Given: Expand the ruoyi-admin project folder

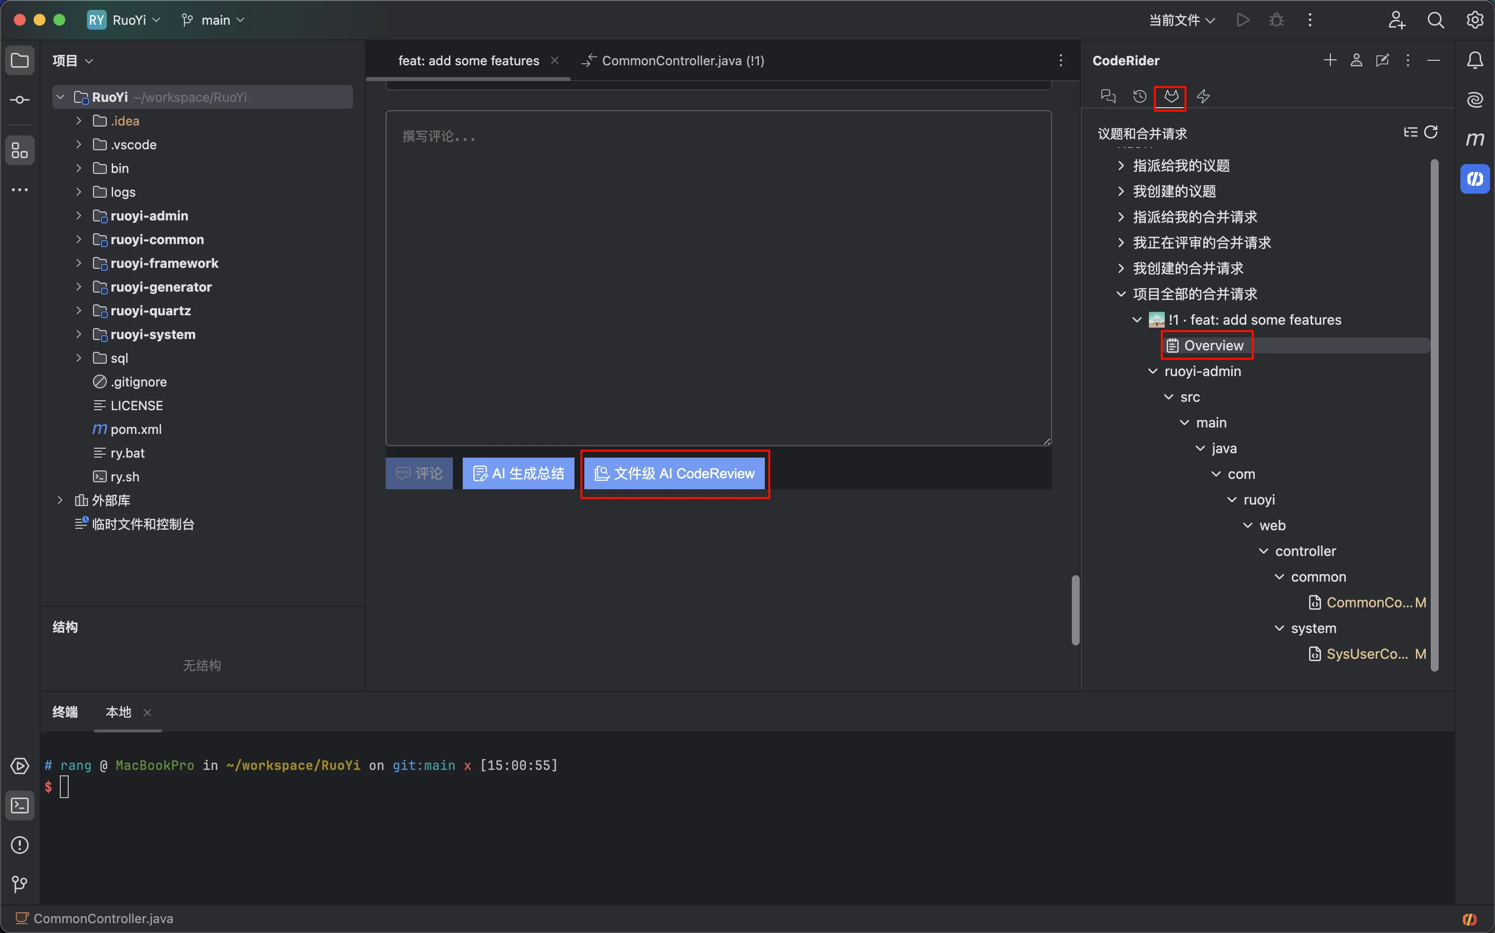Looking at the screenshot, I should tap(79, 216).
